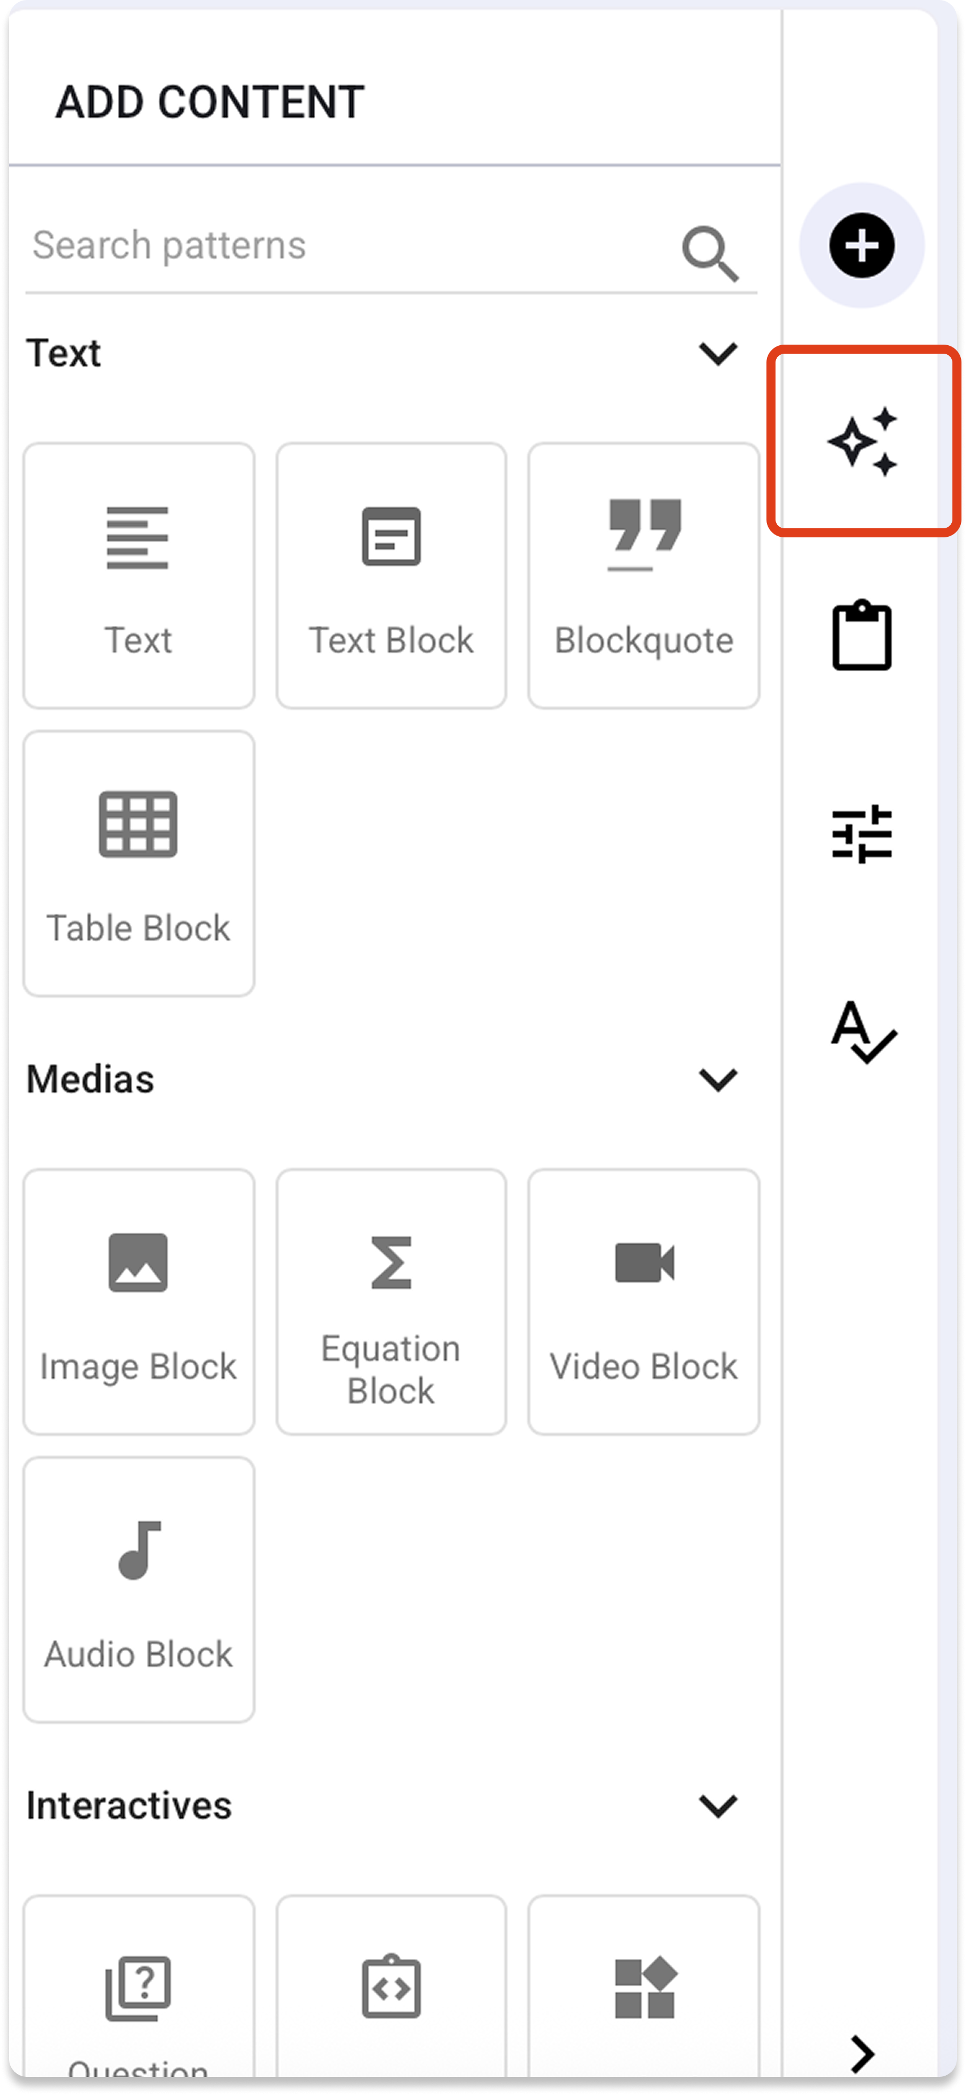Collapse the Text section chevron
The width and height of the screenshot is (966, 2095).
point(718,353)
